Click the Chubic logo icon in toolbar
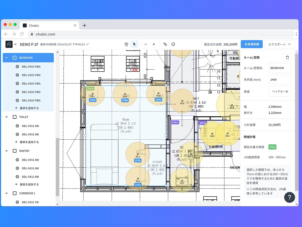 pyautogui.click(x=9, y=44)
